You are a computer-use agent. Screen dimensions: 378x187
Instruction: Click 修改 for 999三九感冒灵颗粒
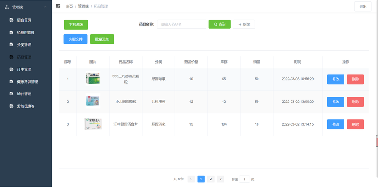(x=335, y=79)
